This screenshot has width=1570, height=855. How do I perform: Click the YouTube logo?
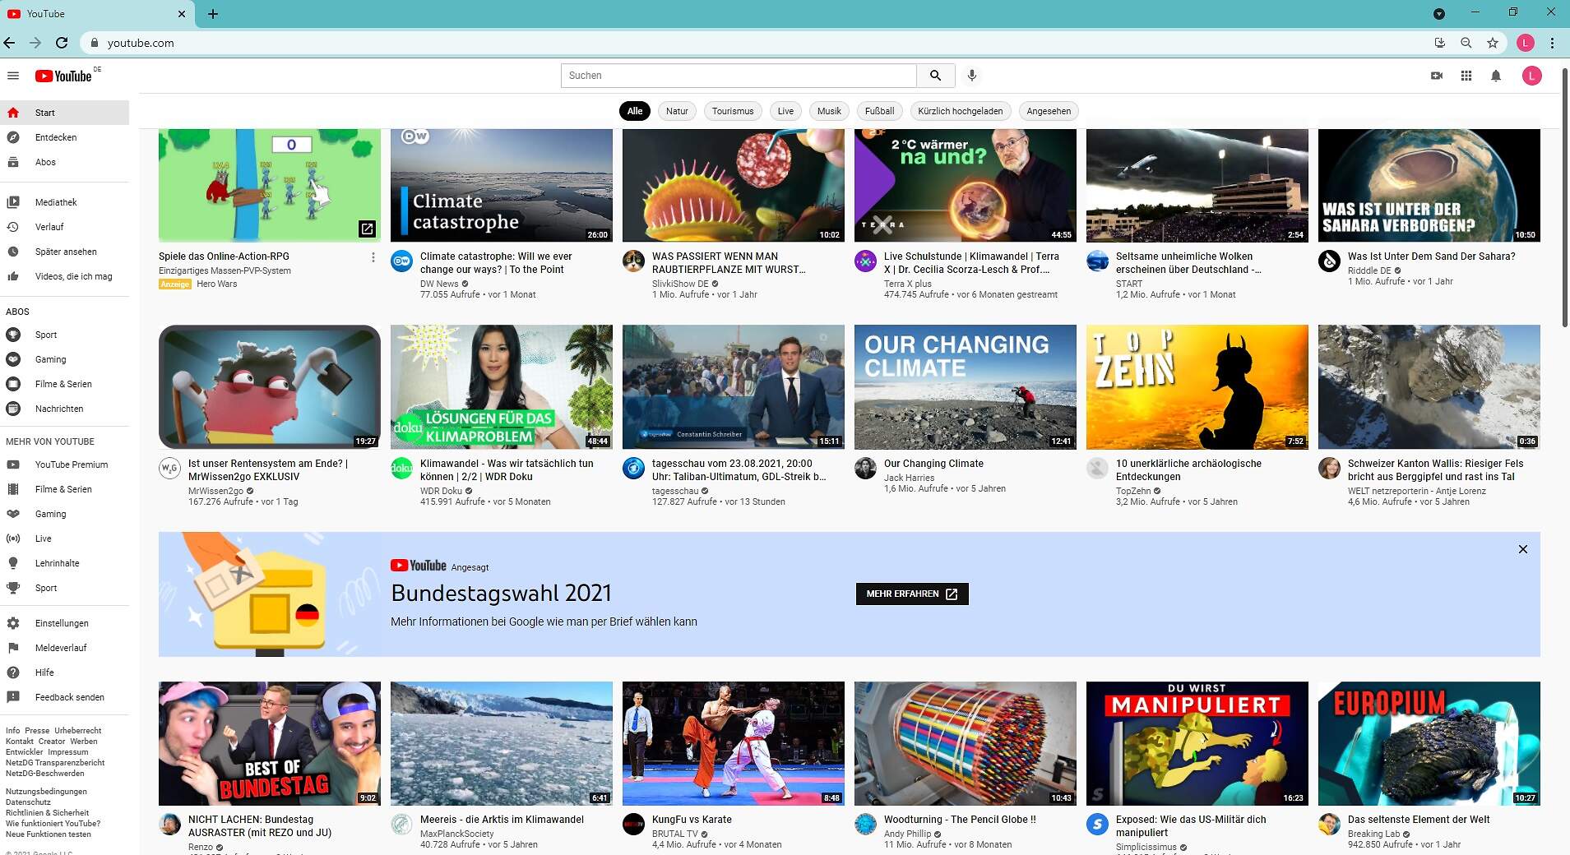(x=63, y=76)
